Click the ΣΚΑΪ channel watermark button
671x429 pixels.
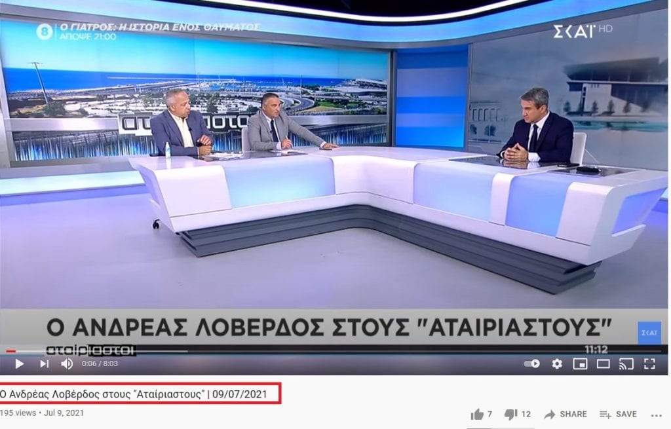(649, 332)
